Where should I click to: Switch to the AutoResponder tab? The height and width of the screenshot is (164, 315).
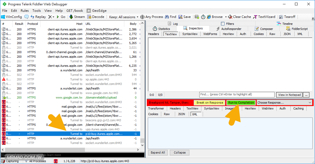(228, 29)
